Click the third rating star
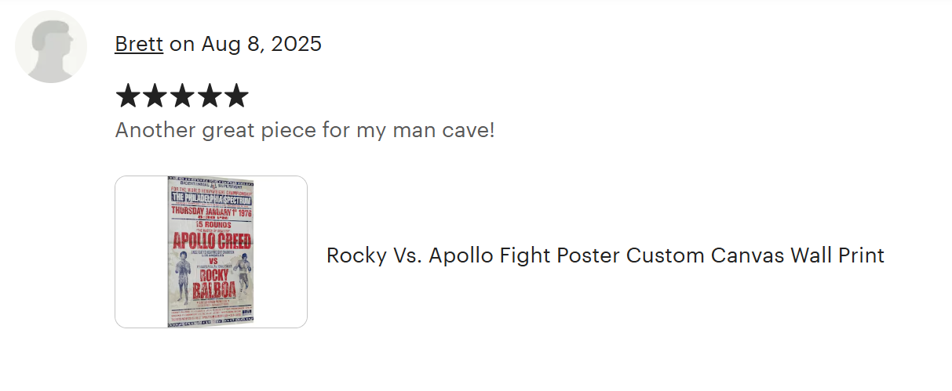Image resolution: width=952 pixels, height=391 pixels. pos(181,97)
